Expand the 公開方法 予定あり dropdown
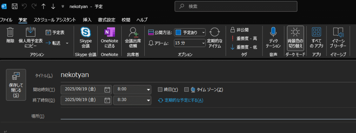Screen dimensions: 356x133 [190, 32]
